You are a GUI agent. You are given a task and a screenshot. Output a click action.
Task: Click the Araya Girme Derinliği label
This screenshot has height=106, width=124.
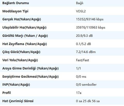tap(30, 68)
